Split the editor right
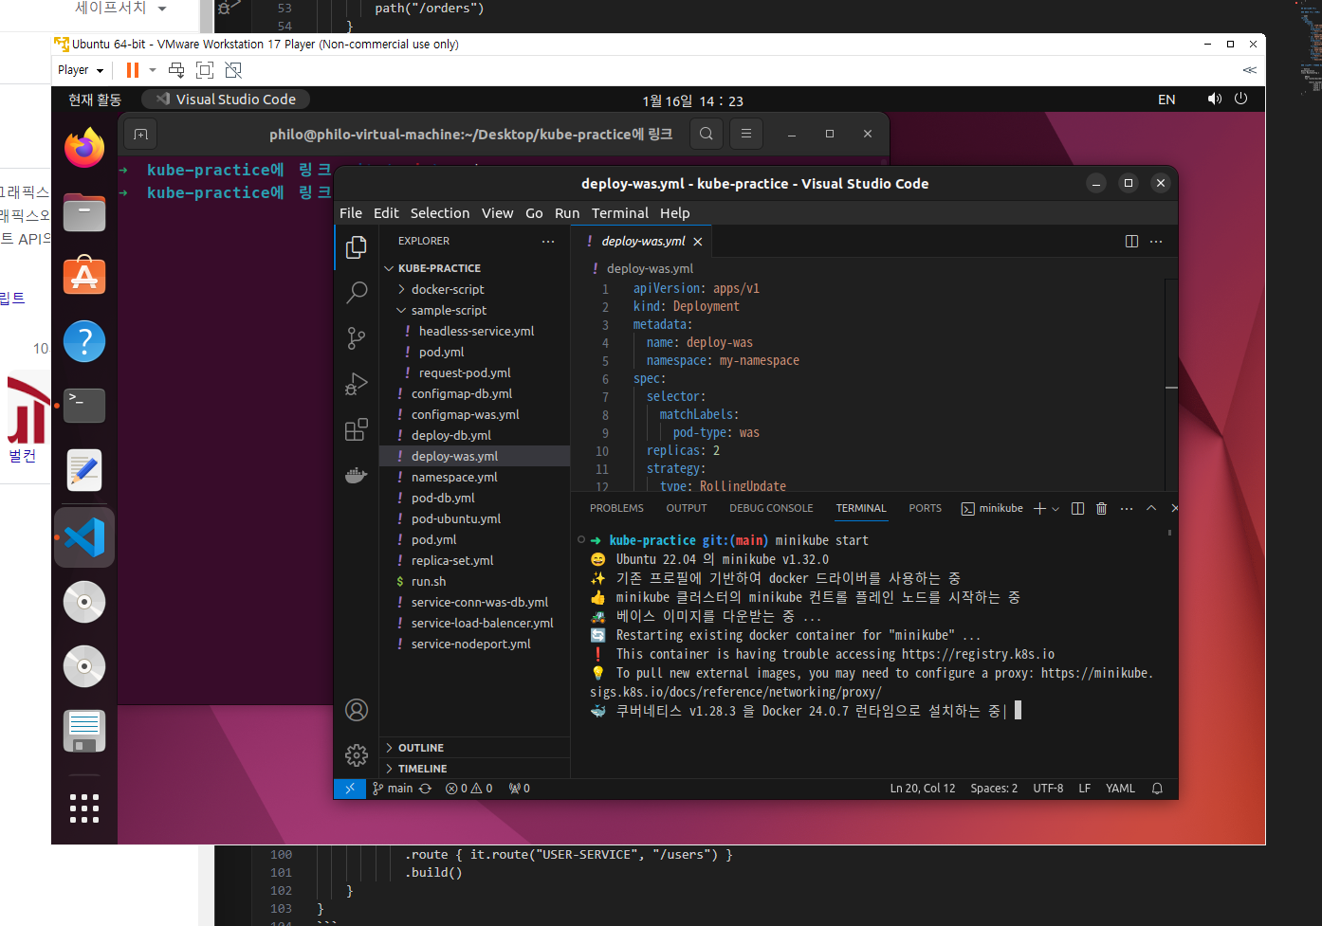Image resolution: width=1322 pixels, height=926 pixels. pos(1131,242)
